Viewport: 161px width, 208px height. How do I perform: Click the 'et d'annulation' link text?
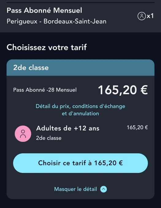(x=80, y=113)
